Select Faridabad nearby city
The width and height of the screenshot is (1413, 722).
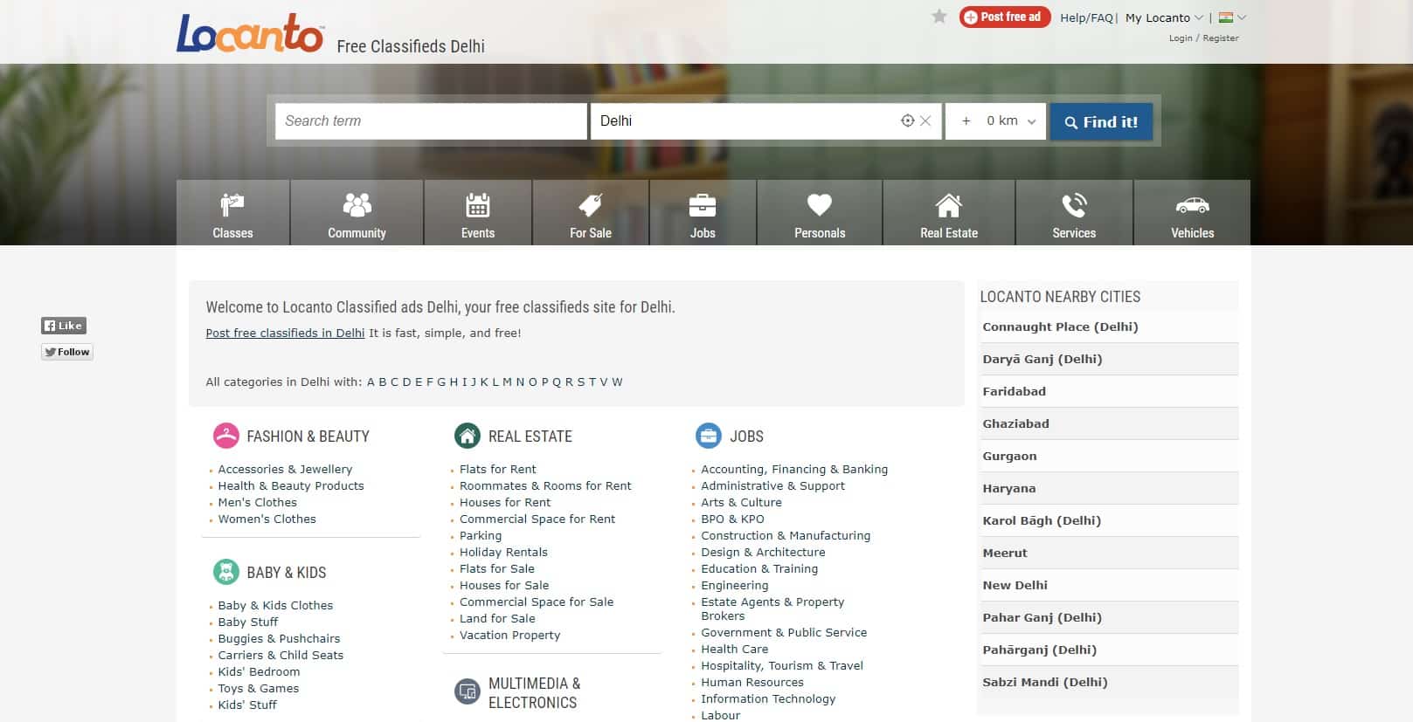(x=1014, y=391)
